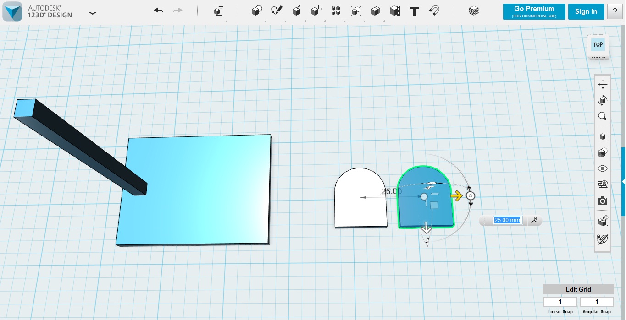Undo the last action
This screenshot has height=320, width=626.
[x=158, y=11]
